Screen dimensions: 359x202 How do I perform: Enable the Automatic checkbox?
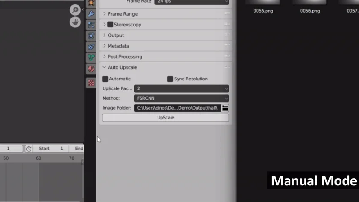click(x=105, y=79)
